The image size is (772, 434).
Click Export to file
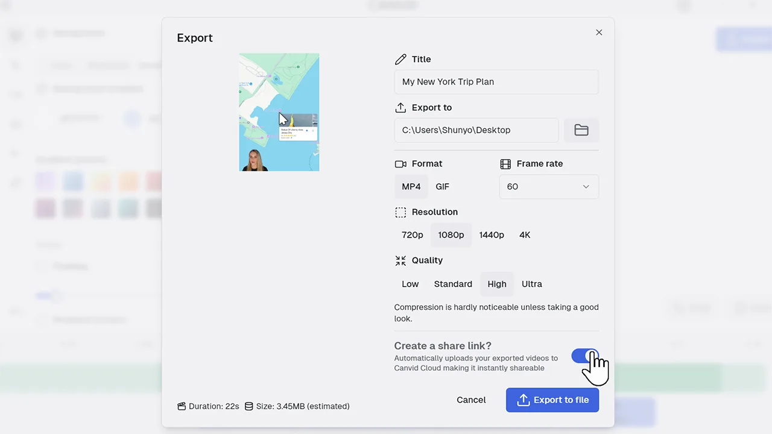click(552, 400)
